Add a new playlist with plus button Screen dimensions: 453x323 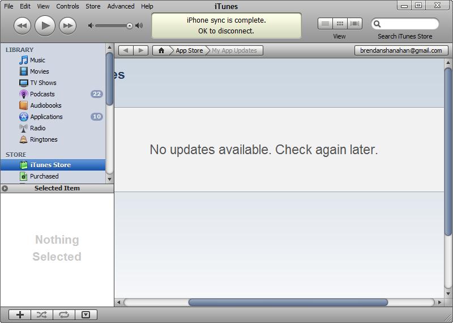(x=20, y=314)
